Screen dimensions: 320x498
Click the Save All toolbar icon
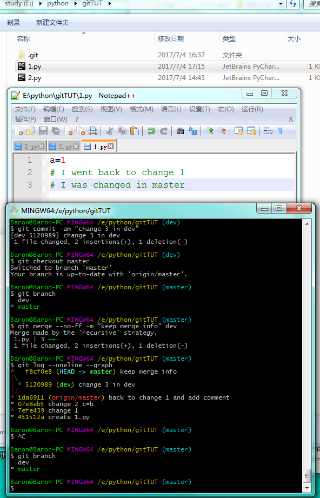pyautogui.click(x=56, y=131)
